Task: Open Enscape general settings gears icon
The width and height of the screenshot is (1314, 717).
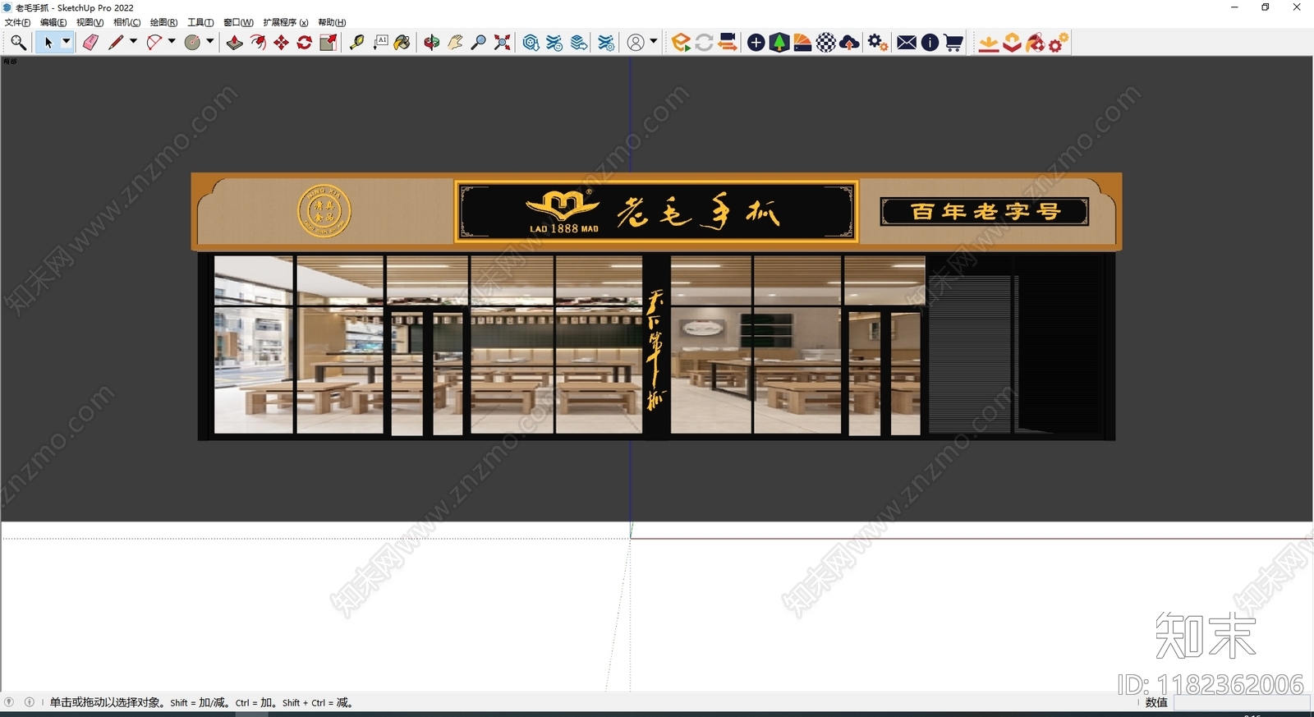Action: pos(878,43)
